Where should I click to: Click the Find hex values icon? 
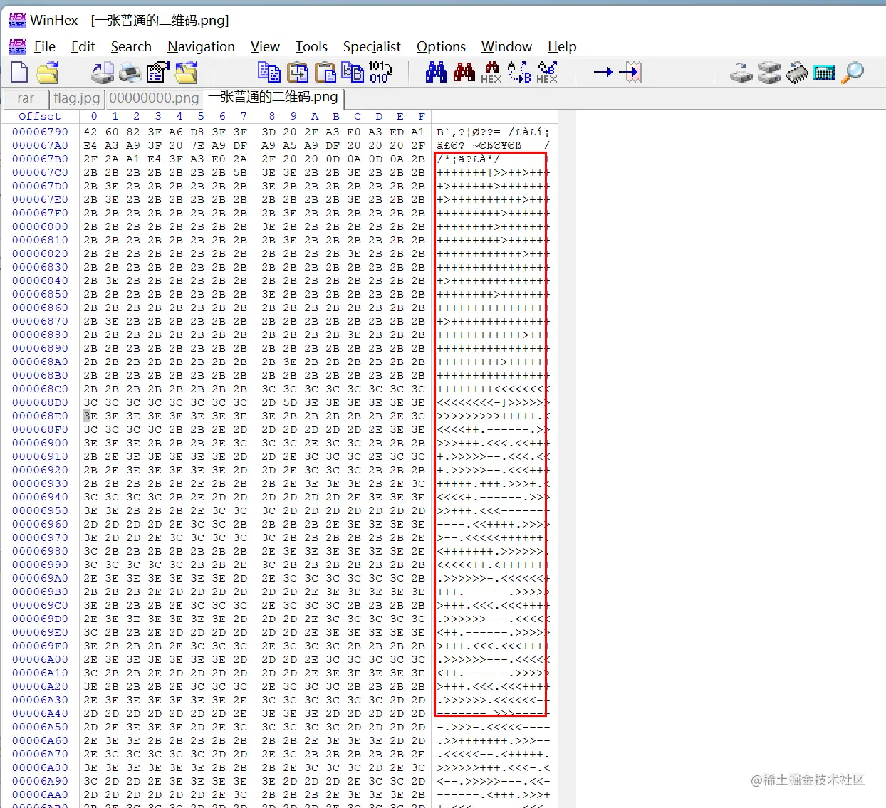click(491, 73)
